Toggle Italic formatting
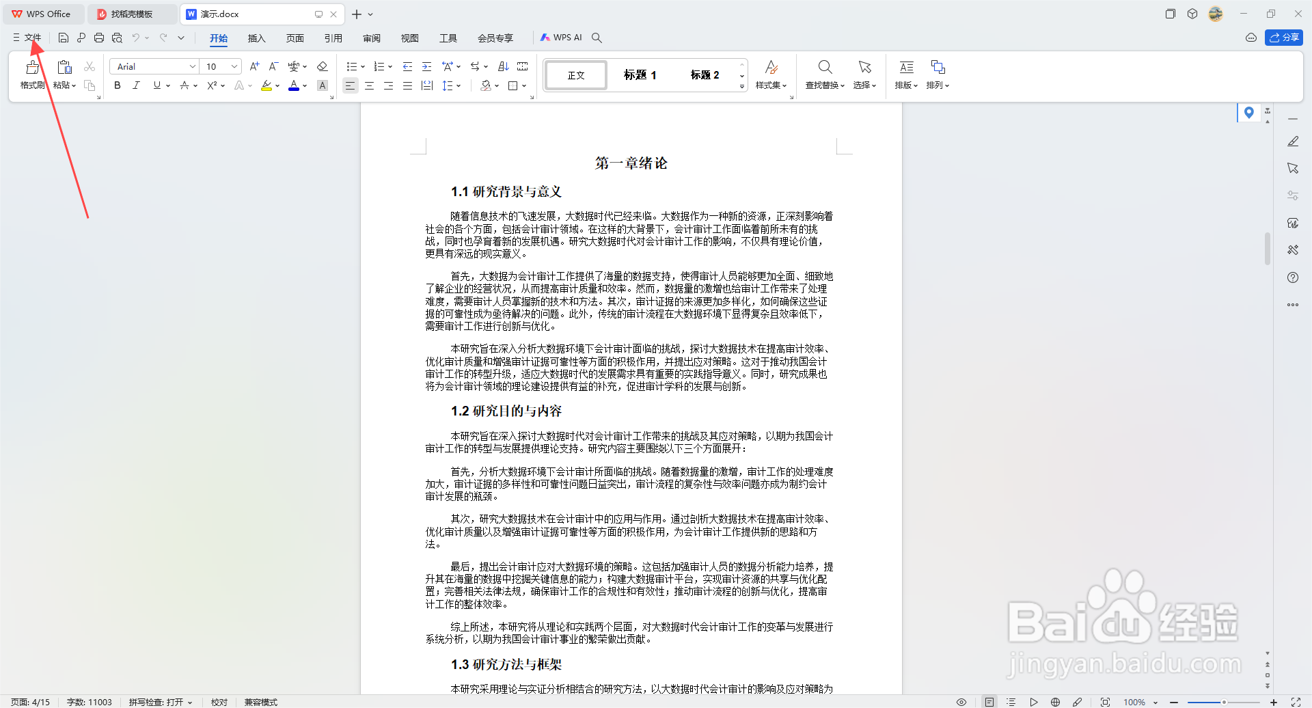Screen dimensions: 1312x708 click(136, 85)
